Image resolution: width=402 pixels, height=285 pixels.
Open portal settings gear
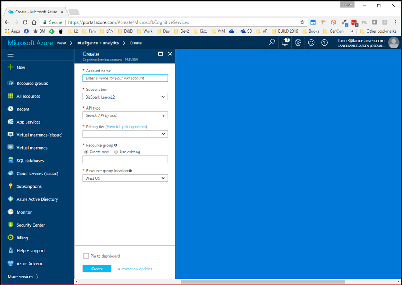coord(298,42)
